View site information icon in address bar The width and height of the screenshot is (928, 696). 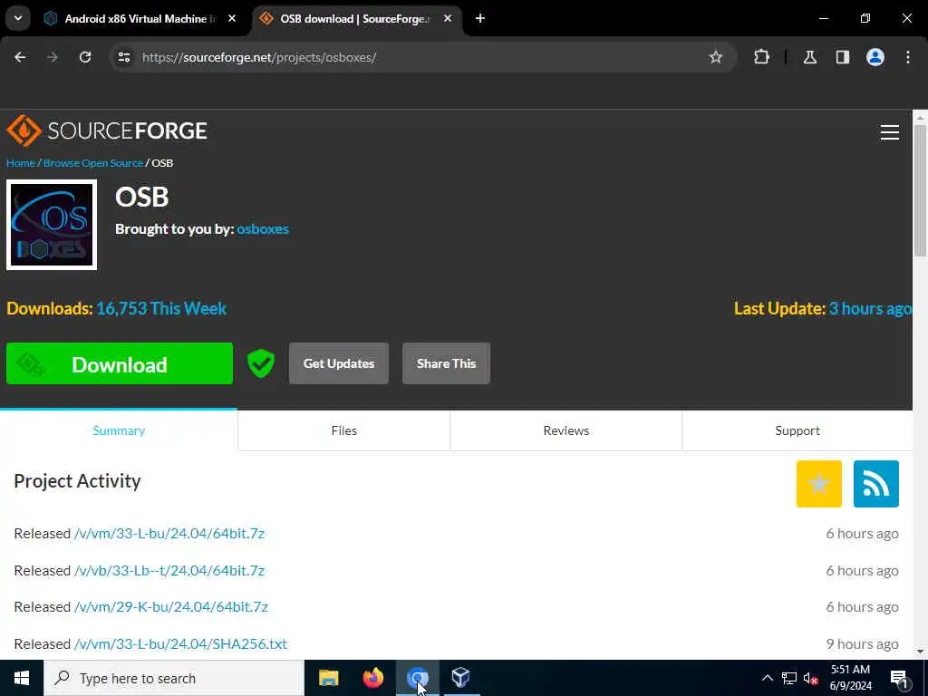pyautogui.click(x=123, y=57)
